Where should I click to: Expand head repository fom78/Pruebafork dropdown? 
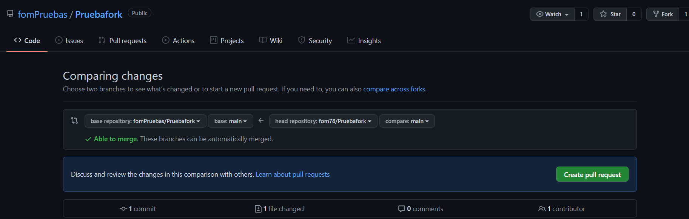pyautogui.click(x=323, y=121)
